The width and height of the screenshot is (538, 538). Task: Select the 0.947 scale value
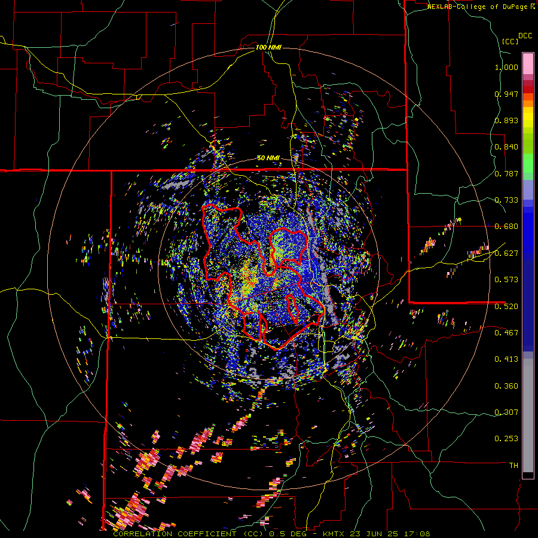[506, 94]
